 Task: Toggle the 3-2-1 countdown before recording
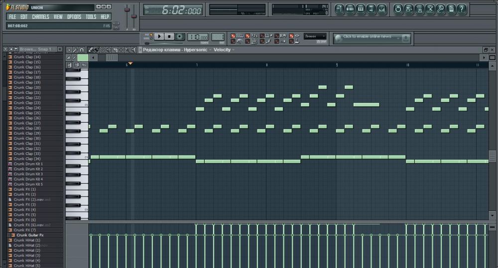(248, 36)
